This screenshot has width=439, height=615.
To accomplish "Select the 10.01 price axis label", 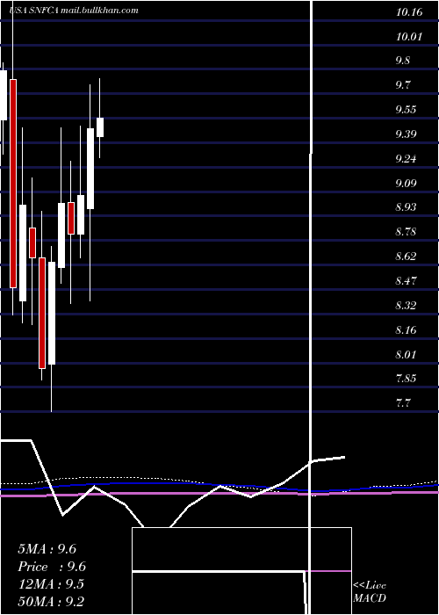I will pos(409,37).
